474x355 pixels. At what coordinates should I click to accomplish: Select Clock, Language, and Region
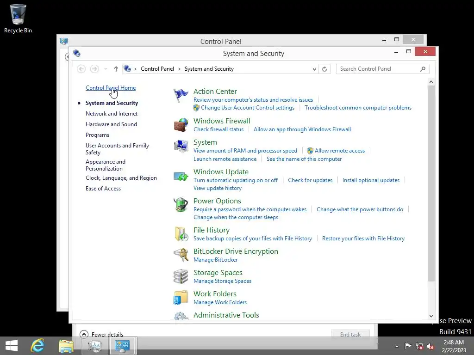coord(121,178)
